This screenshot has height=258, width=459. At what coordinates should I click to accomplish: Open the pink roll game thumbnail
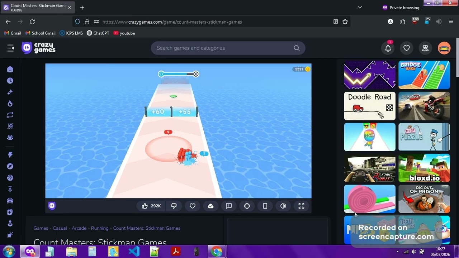[370, 199]
